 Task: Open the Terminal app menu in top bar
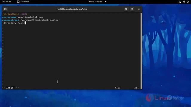23,1
